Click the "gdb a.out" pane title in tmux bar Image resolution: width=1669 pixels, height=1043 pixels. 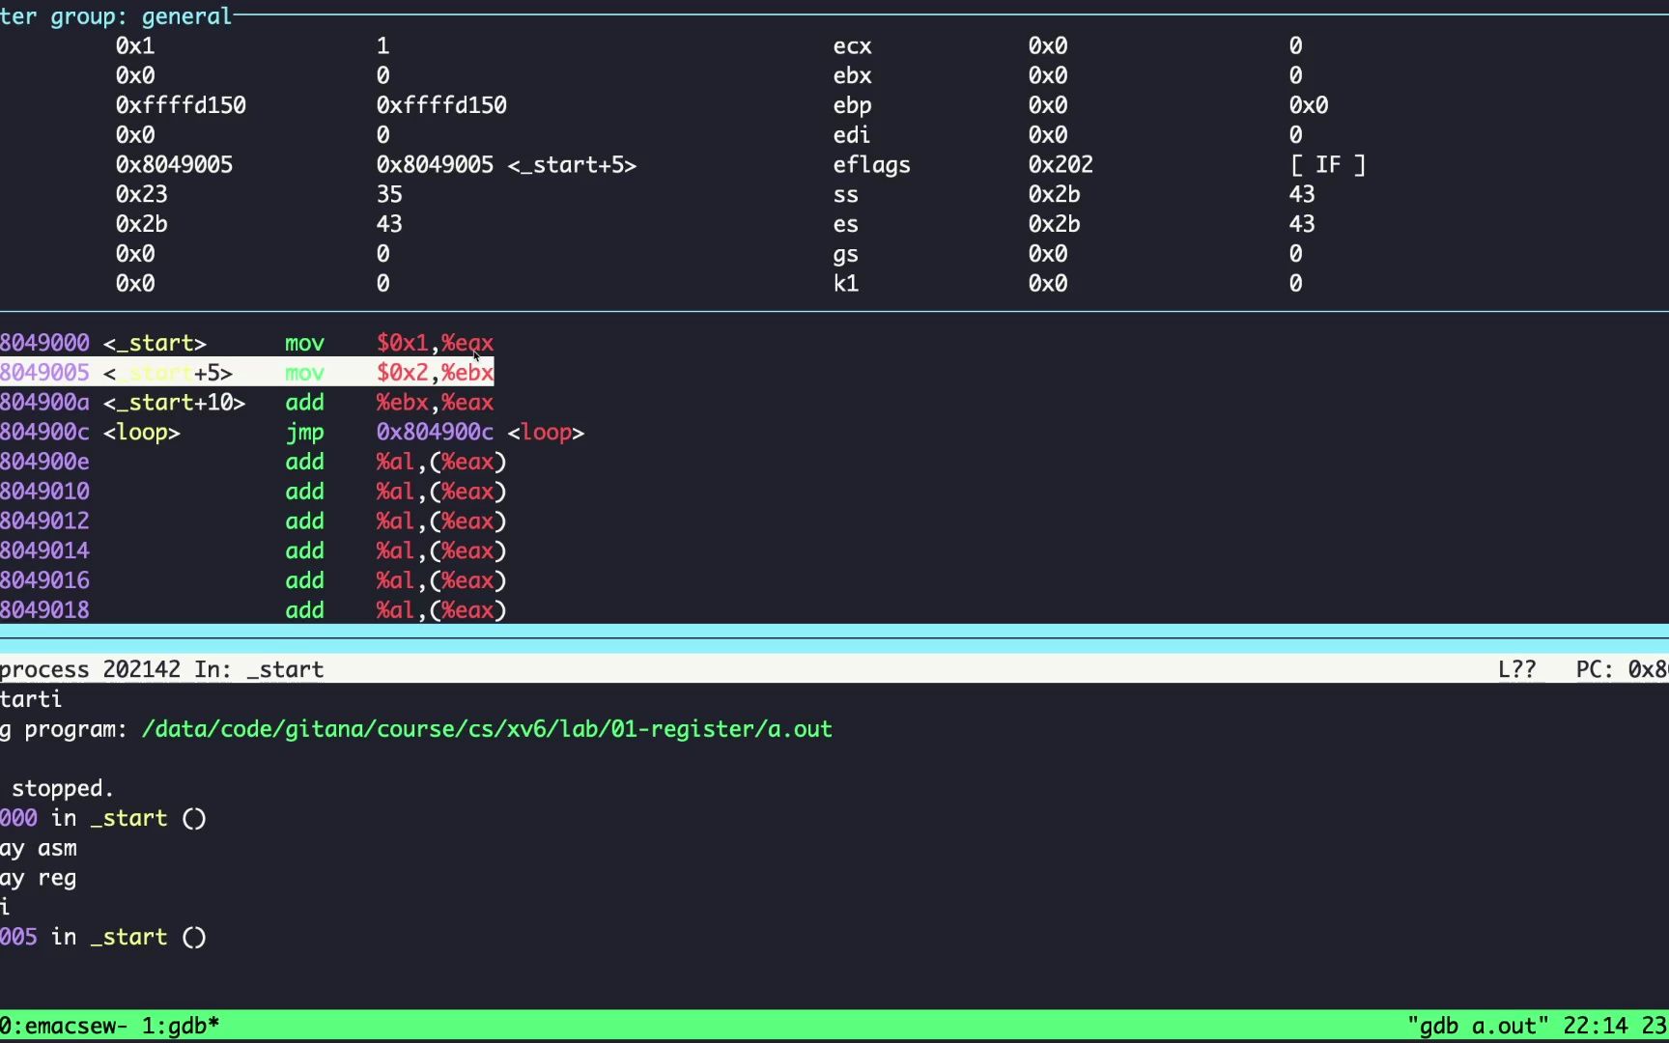click(x=1478, y=1026)
